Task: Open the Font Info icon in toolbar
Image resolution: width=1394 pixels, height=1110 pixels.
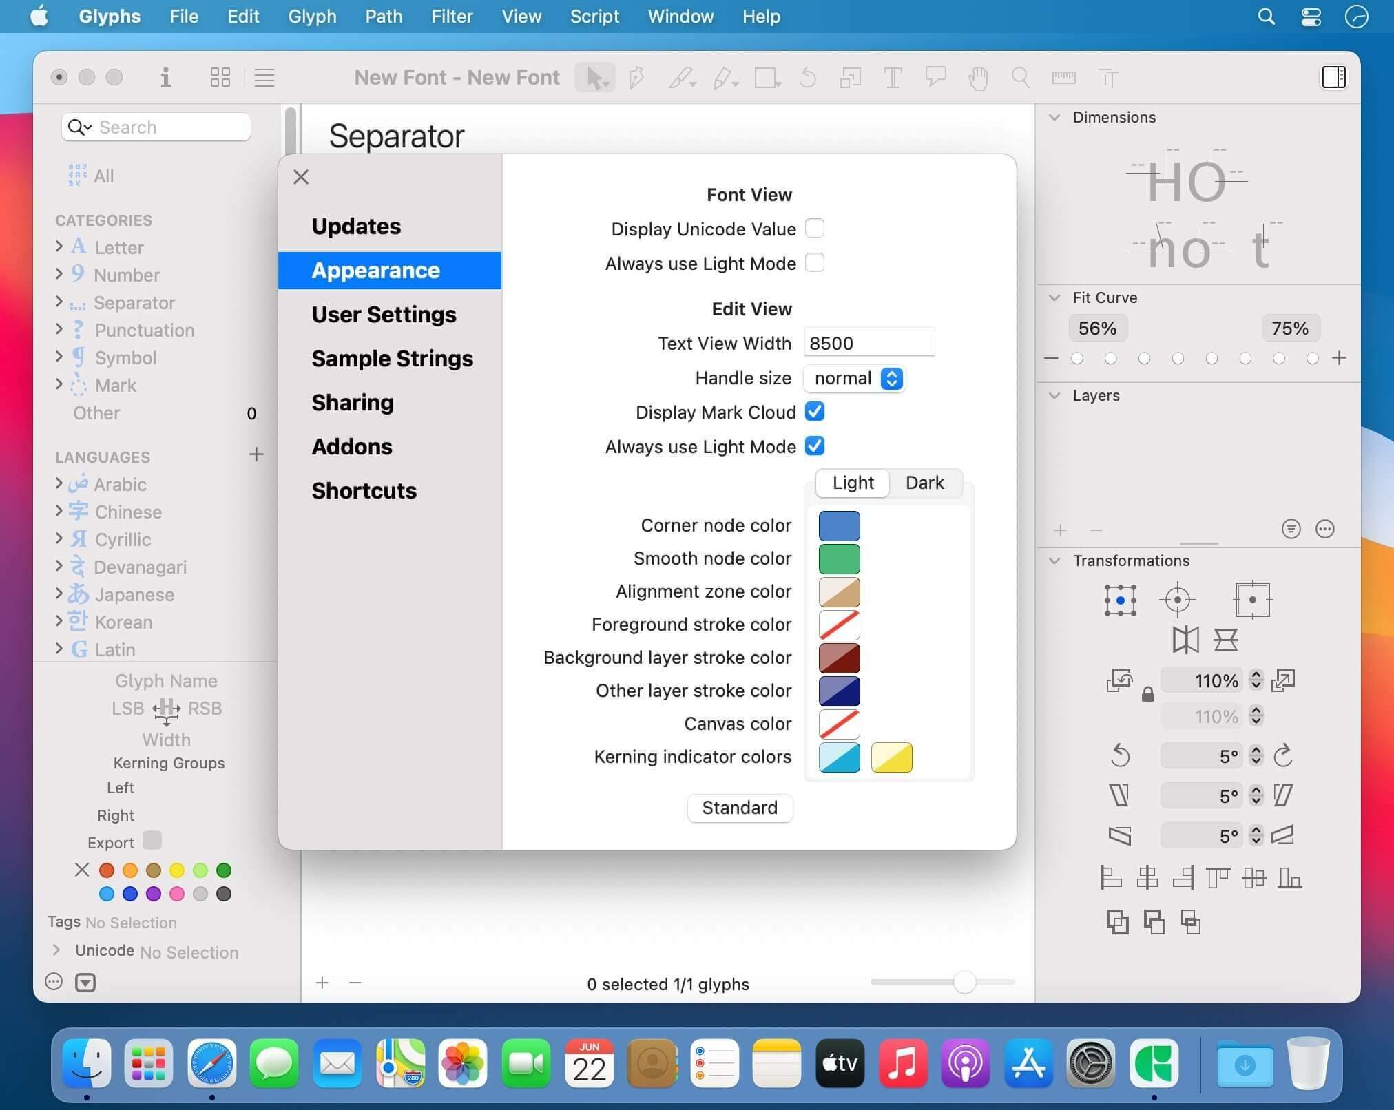Action: pos(165,77)
